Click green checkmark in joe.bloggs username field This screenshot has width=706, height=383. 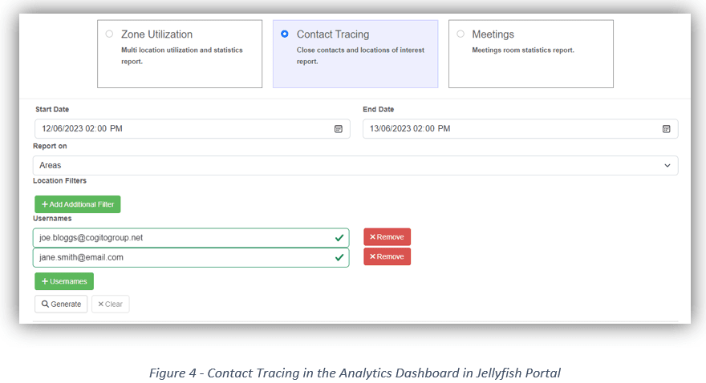339,238
